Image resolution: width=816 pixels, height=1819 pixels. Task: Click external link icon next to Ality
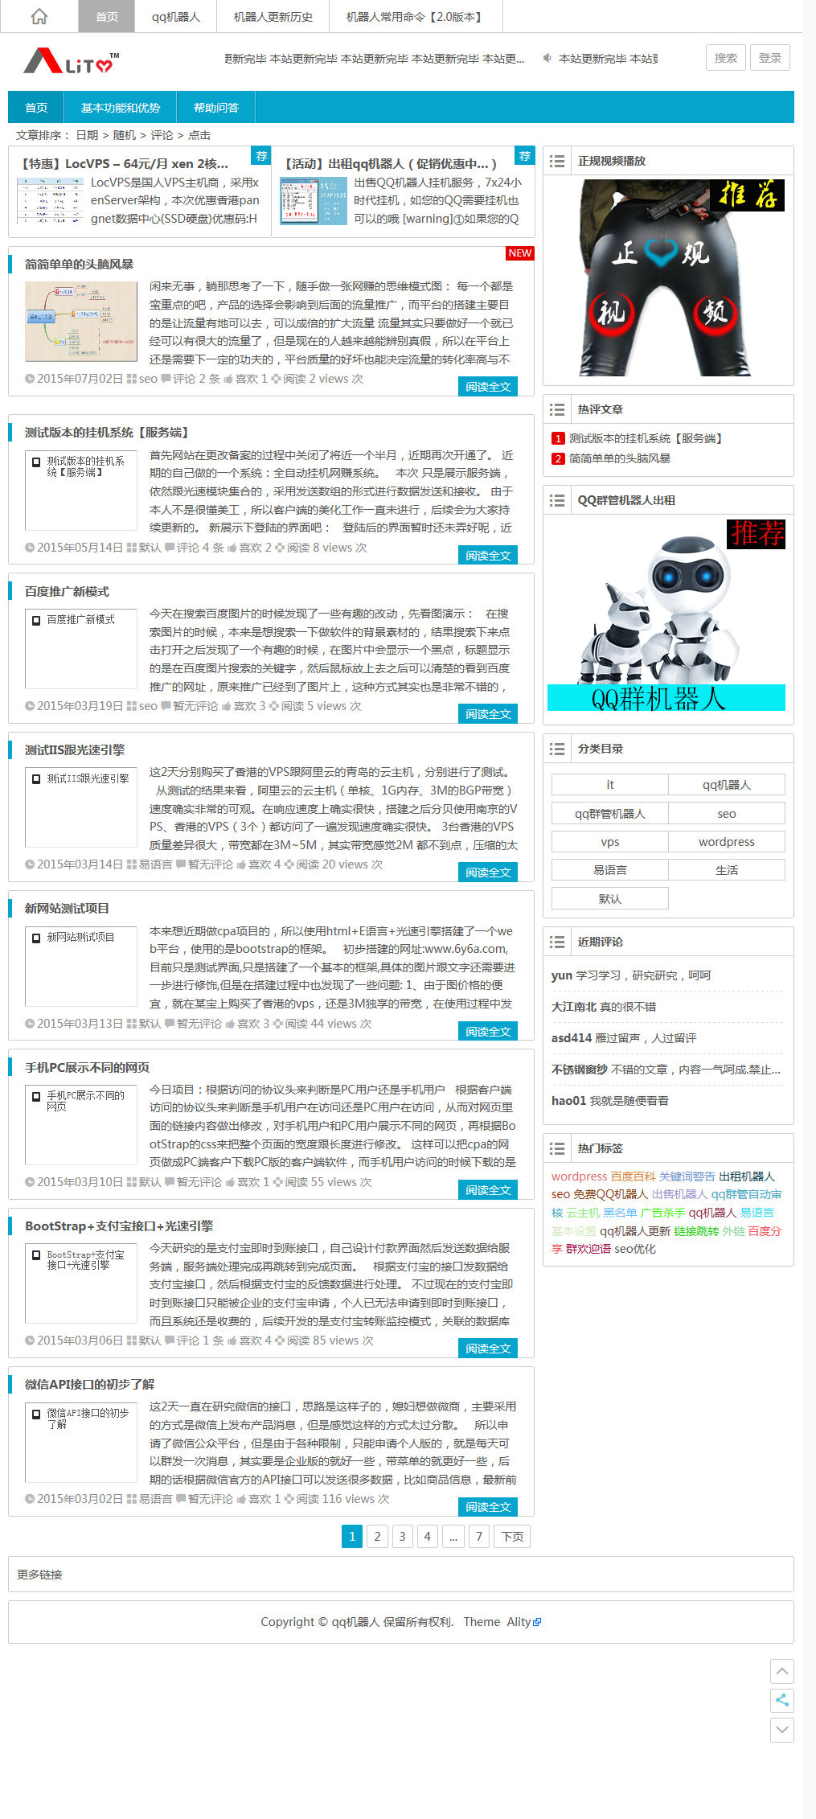(537, 1622)
